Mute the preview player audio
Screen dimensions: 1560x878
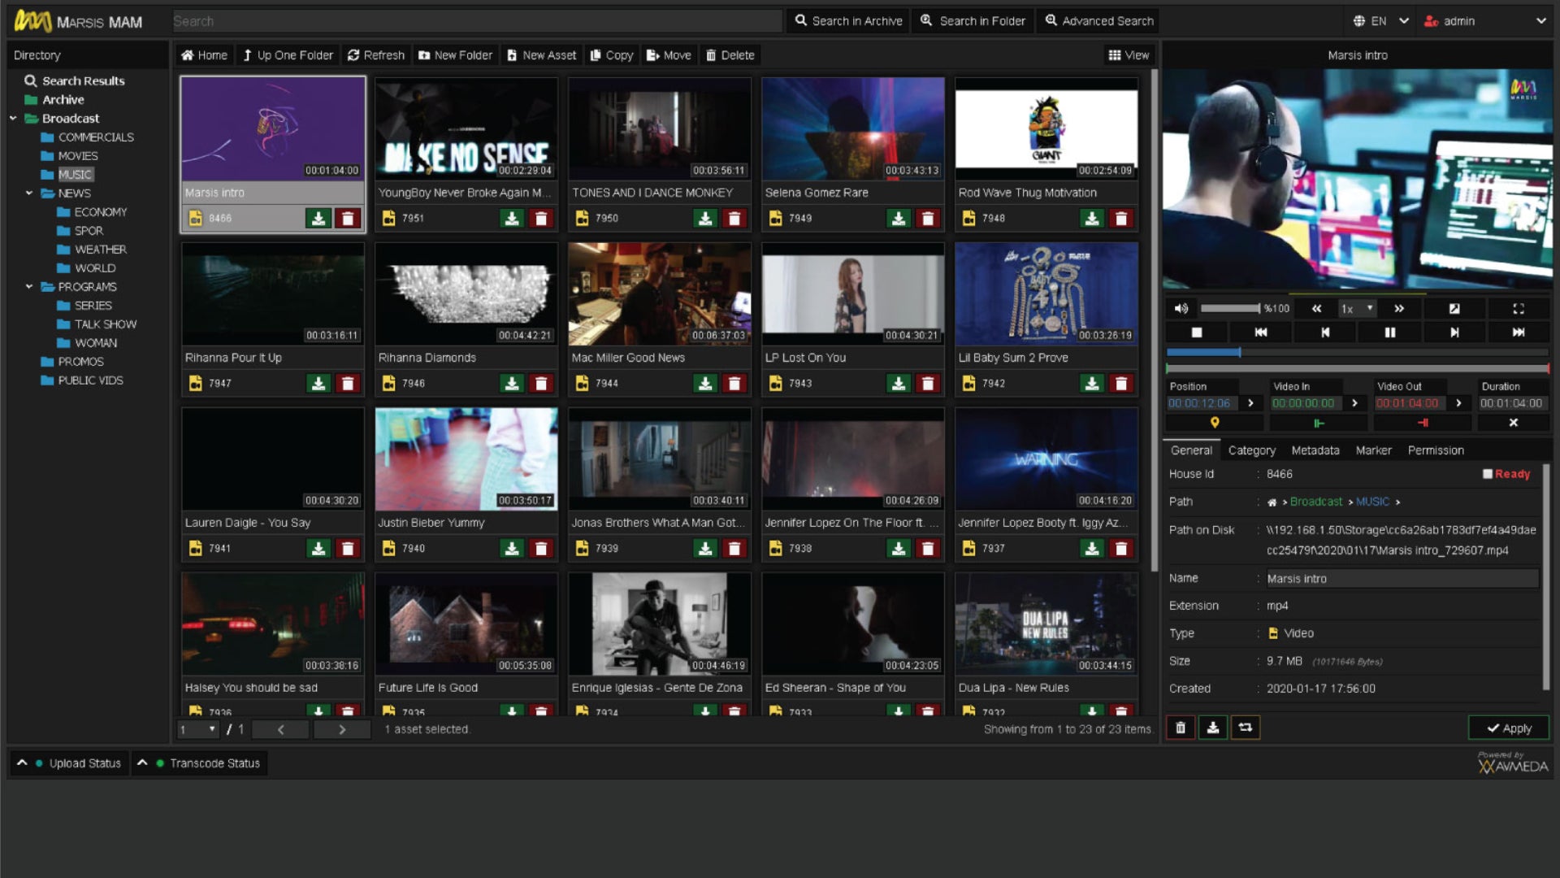tap(1181, 308)
